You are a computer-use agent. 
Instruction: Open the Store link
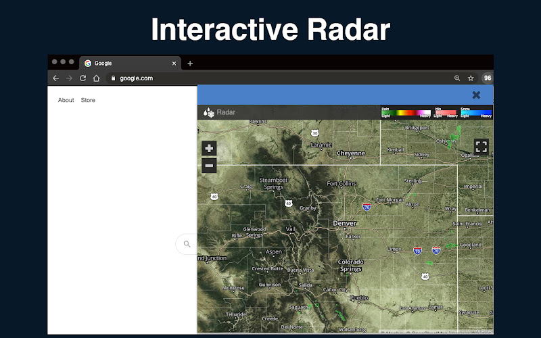point(88,100)
